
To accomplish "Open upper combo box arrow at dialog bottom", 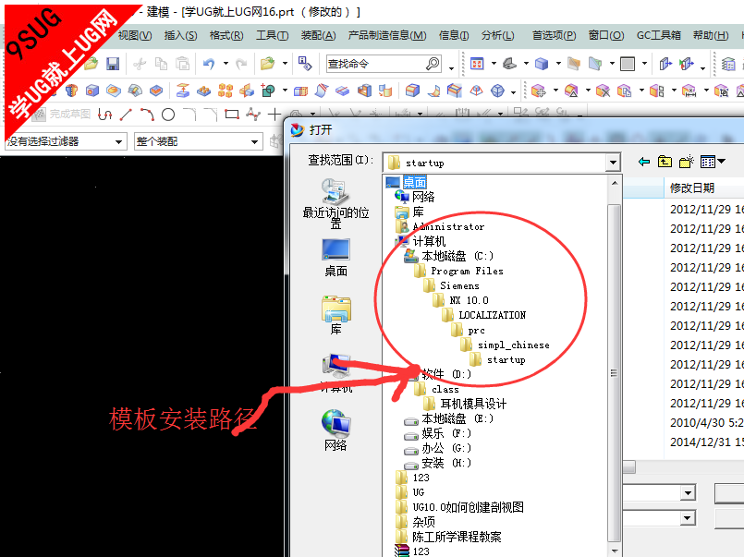I will click(x=688, y=493).
